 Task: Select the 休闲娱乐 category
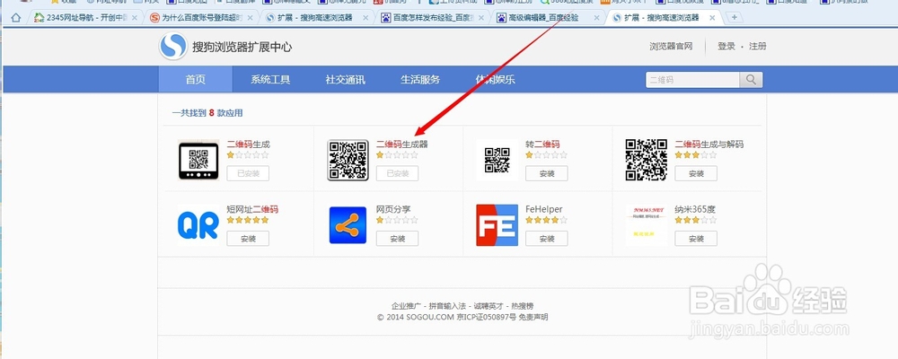tap(496, 80)
